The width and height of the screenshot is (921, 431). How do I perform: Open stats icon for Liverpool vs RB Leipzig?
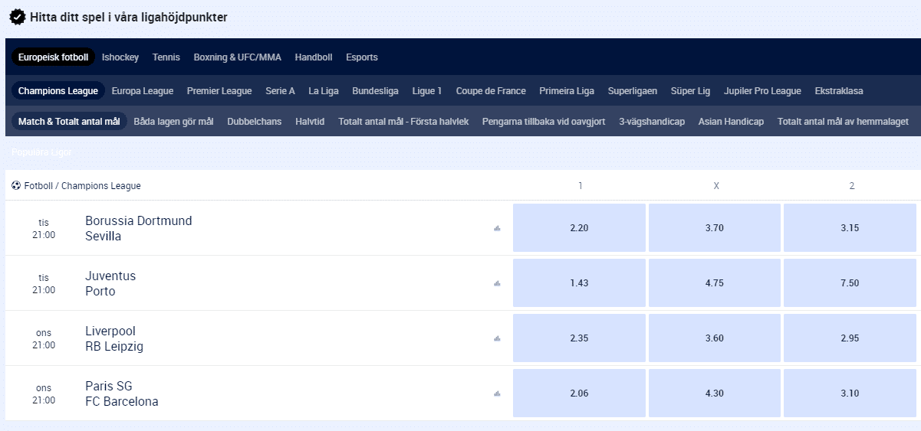(x=497, y=338)
